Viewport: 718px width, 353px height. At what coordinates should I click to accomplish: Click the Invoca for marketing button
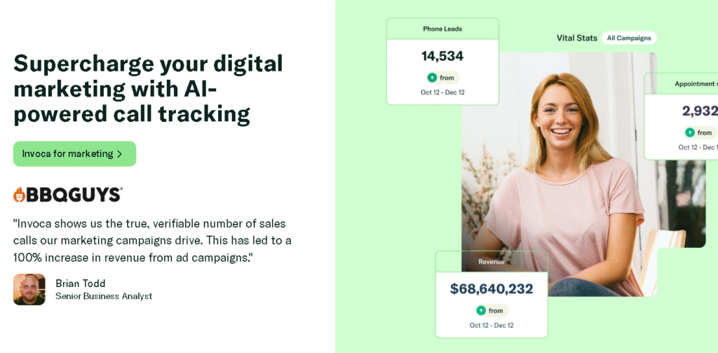[x=74, y=154]
